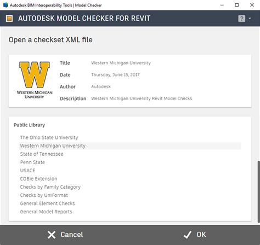Click the Western Michigan University logo thumbnail
The height and width of the screenshot is (245, 260).
click(35, 80)
